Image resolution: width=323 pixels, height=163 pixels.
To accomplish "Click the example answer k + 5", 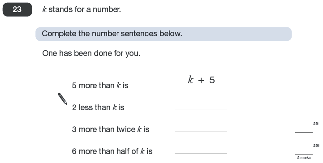I will (201, 80).
